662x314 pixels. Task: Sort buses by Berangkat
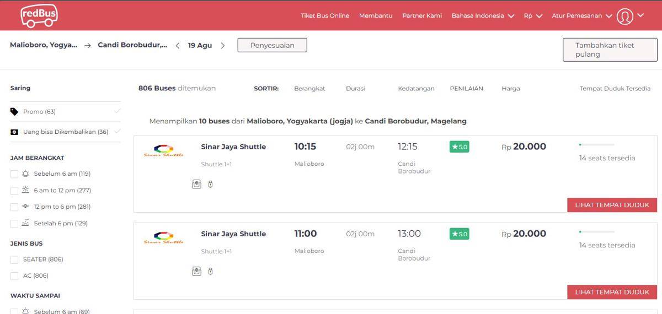309,88
